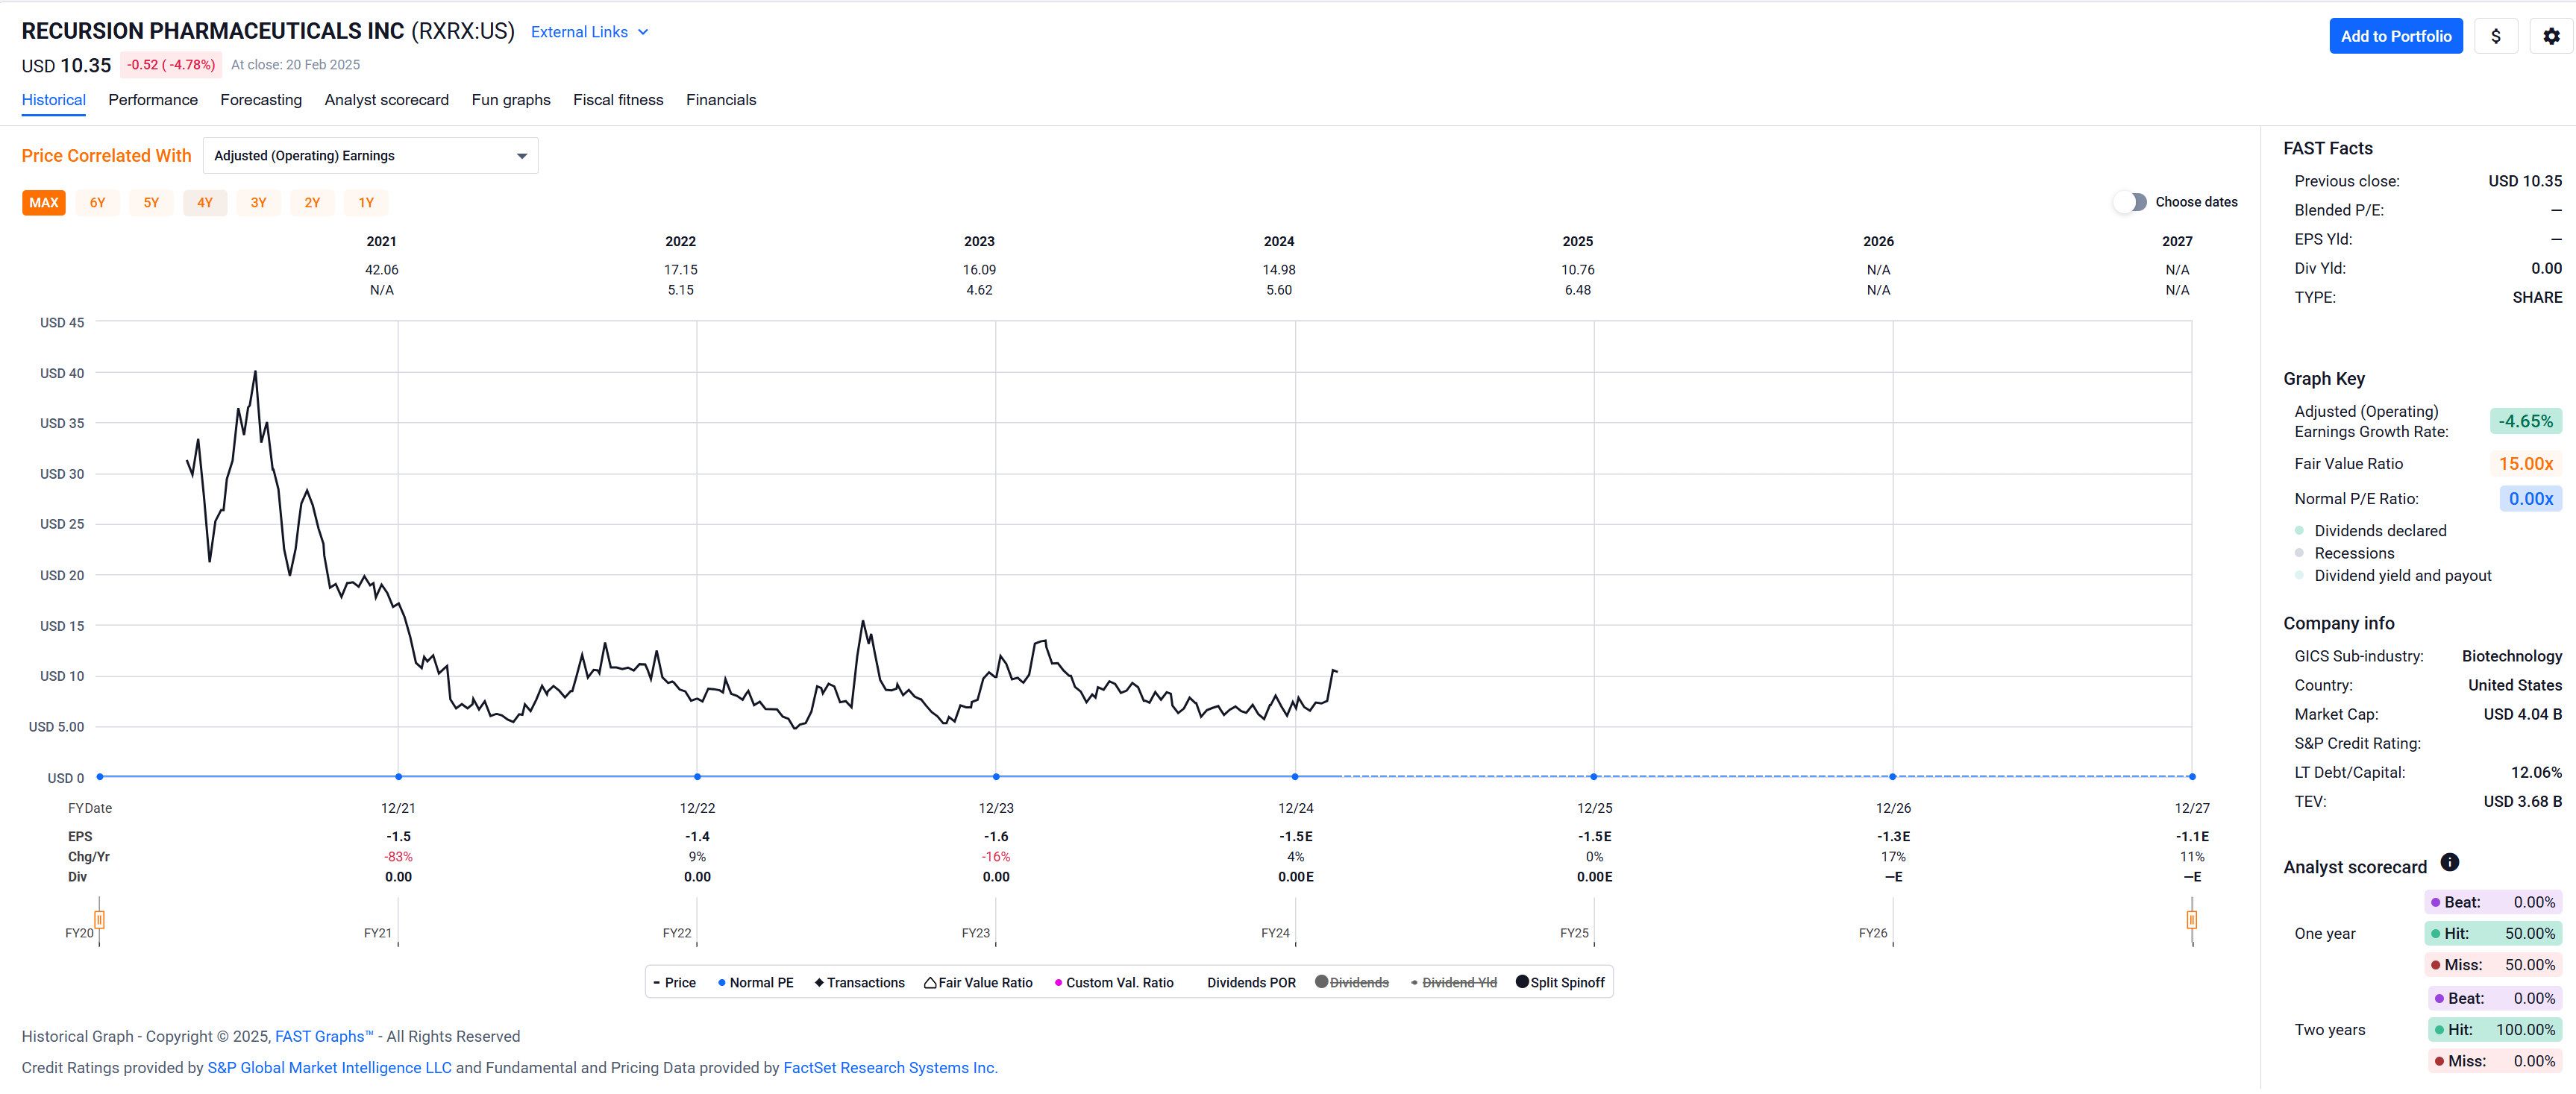The height and width of the screenshot is (1094, 2576).
Task: Click the 15.00x Fair Value Ratio swatch
Action: click(2525, 464)
